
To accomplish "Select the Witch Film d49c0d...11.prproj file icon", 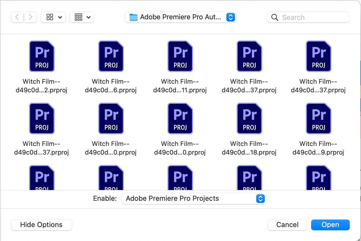I will pos(180,56).
